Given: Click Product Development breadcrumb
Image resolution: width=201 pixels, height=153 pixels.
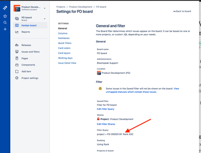Looking at the screenshot, I should point(80,7).
